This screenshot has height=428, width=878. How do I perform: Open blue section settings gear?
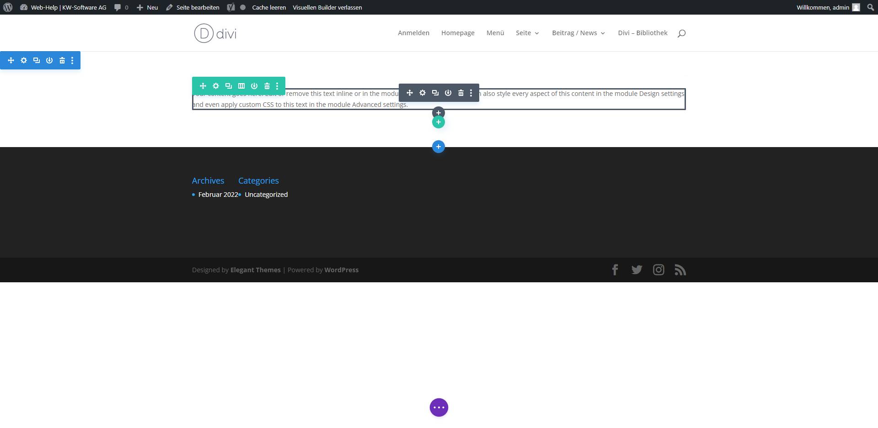click(x=24, y=60)
